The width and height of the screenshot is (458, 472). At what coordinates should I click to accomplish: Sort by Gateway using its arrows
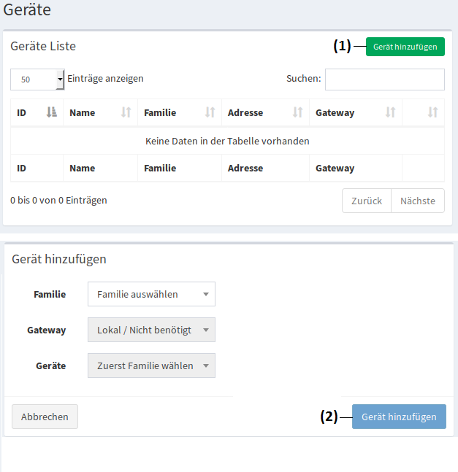point(390,112)
